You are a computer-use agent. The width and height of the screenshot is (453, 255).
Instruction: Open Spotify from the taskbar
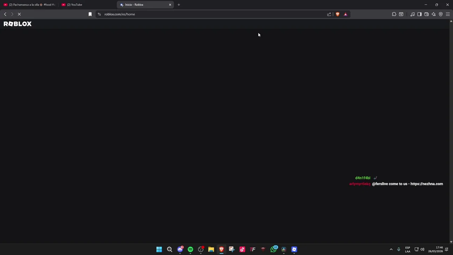tap(190, 249)
